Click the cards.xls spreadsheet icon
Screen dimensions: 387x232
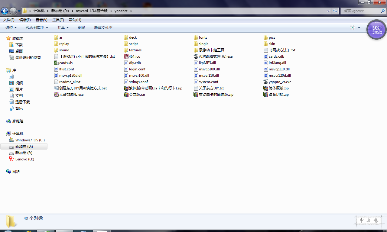pos(56,63)
